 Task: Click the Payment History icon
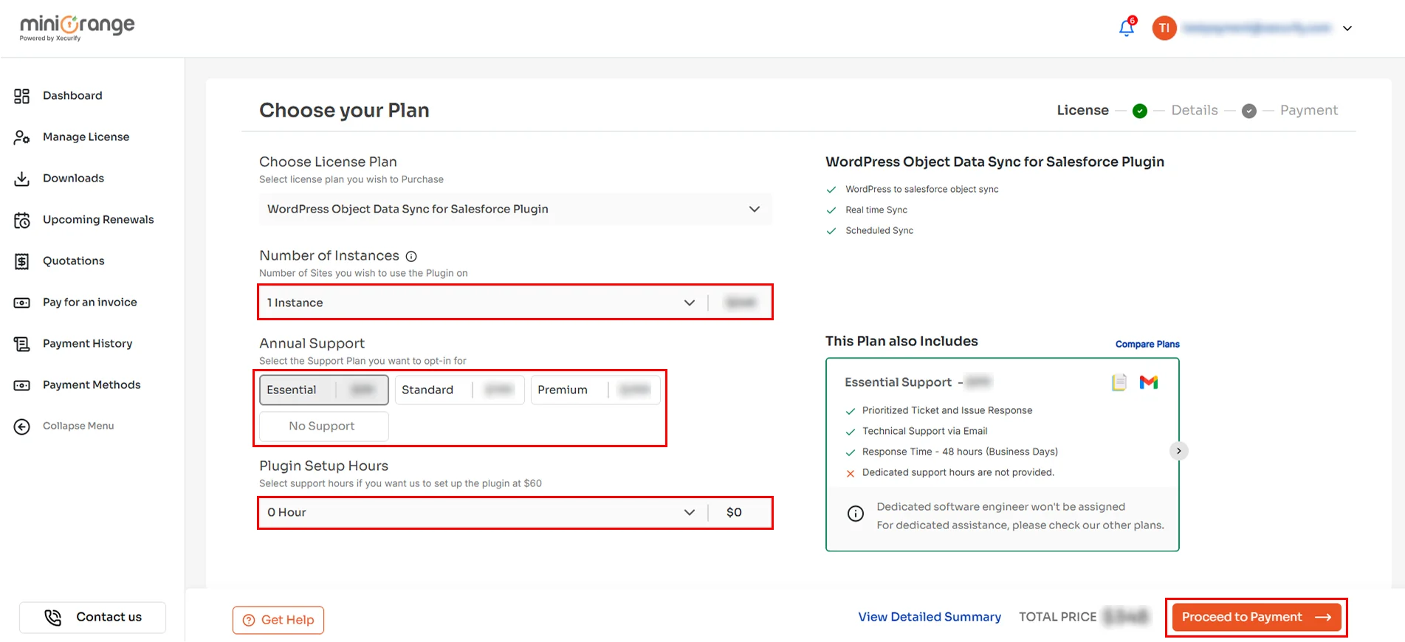(22, 344)
